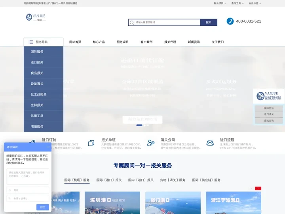
Task: Click the 进口流程 people icon
Action: [x=210, y=143]
